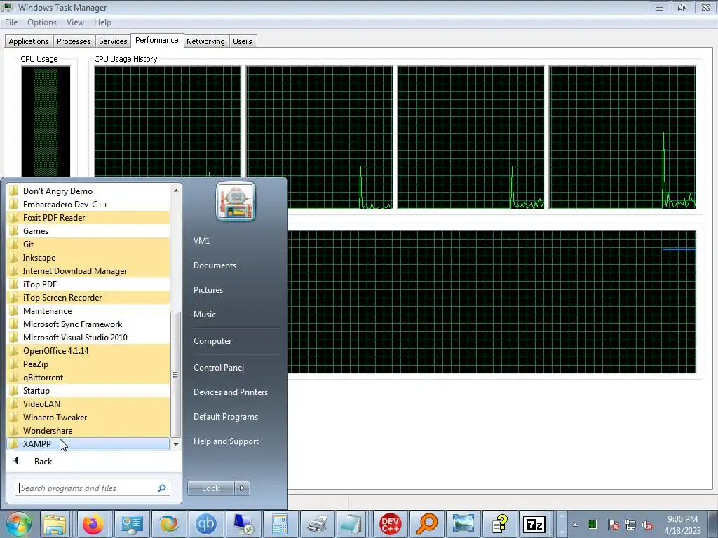Image resolution: width=718 pixels, height=538 pixels.
Task: Click the Task Manager CPU tray icon
Action: pos(592,524)
